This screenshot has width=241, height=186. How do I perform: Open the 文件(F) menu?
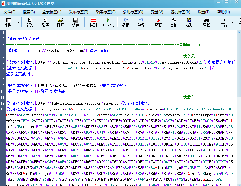click(x=9, y=12)
